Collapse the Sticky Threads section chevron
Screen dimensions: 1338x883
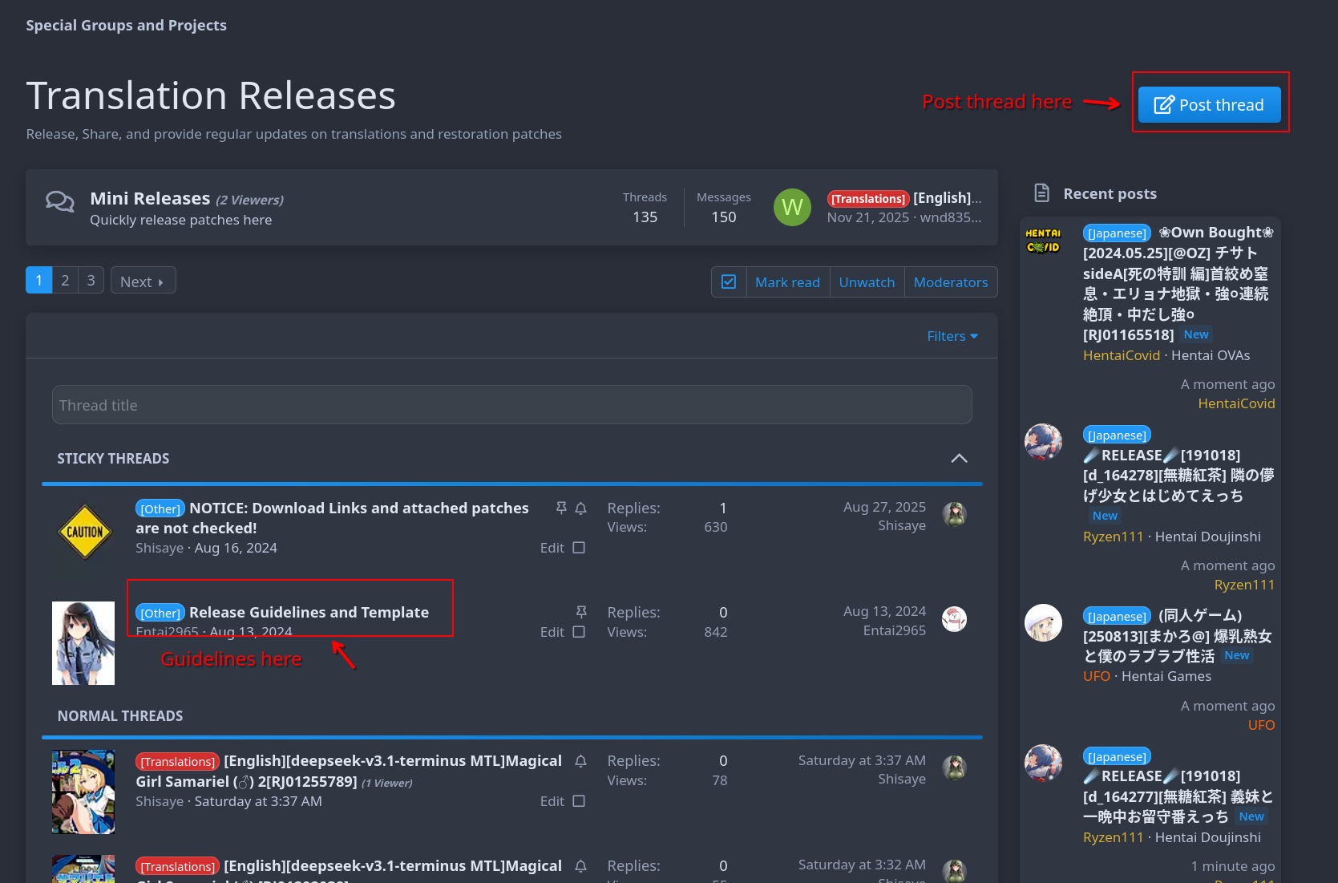[959, 458]
